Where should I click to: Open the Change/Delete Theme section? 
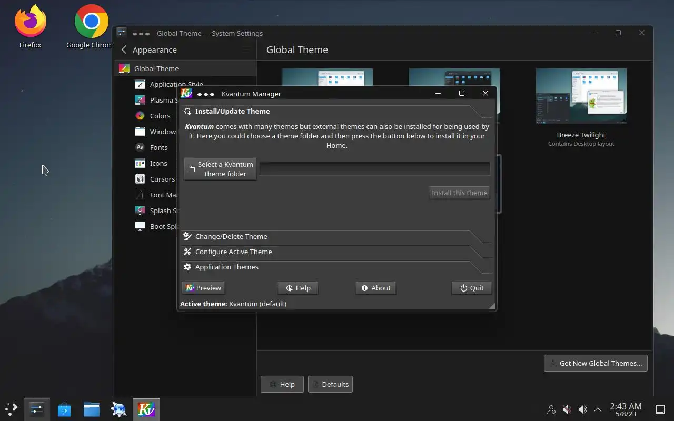click(x=337, y=237)
